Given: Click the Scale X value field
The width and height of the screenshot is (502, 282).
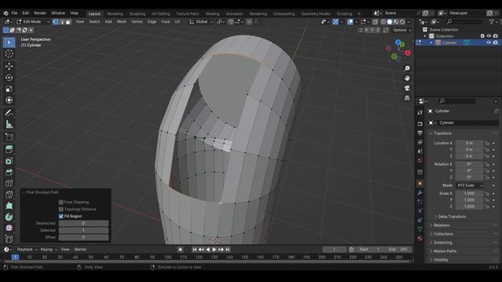Looking at the screenshot, I should [x=469, y=193].
